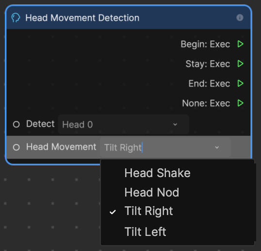Click the Tilt Right text field

[x=165, y=147]
